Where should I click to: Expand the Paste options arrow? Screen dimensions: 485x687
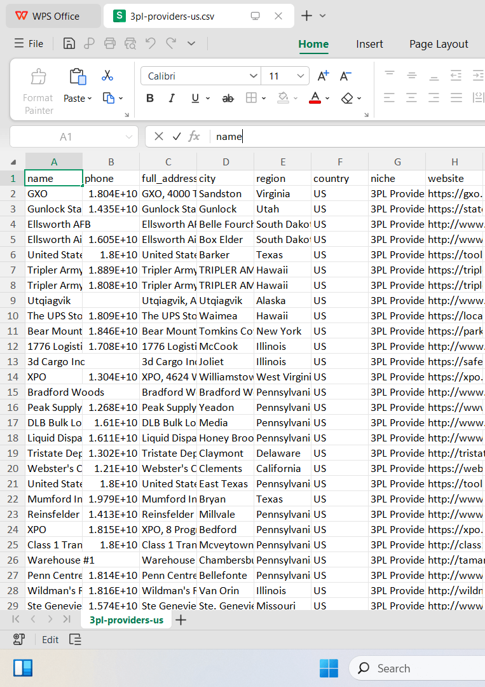[x=90, y=99]
